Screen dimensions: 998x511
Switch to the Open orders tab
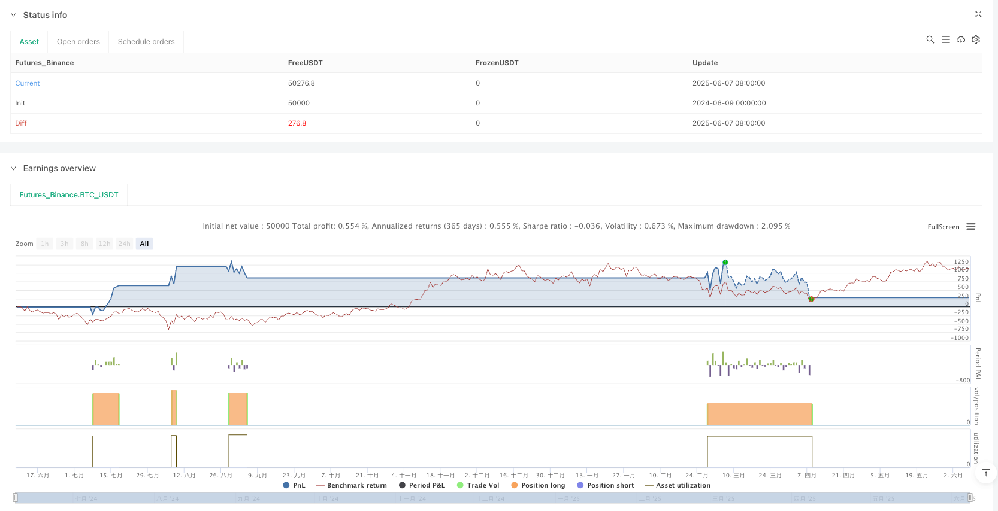click(x=78, y=42)
